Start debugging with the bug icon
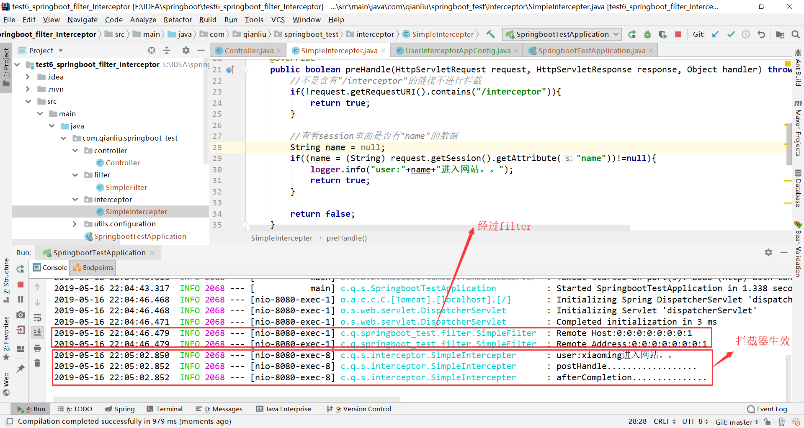The image size is (804, 428). [647, 34]
